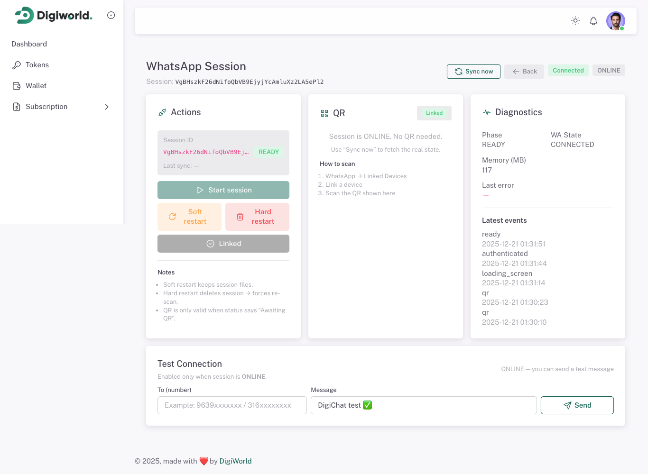Viewport: 648px width, 474px height.
Task: Go back using the Back button
Action: (x=524, y=72)
